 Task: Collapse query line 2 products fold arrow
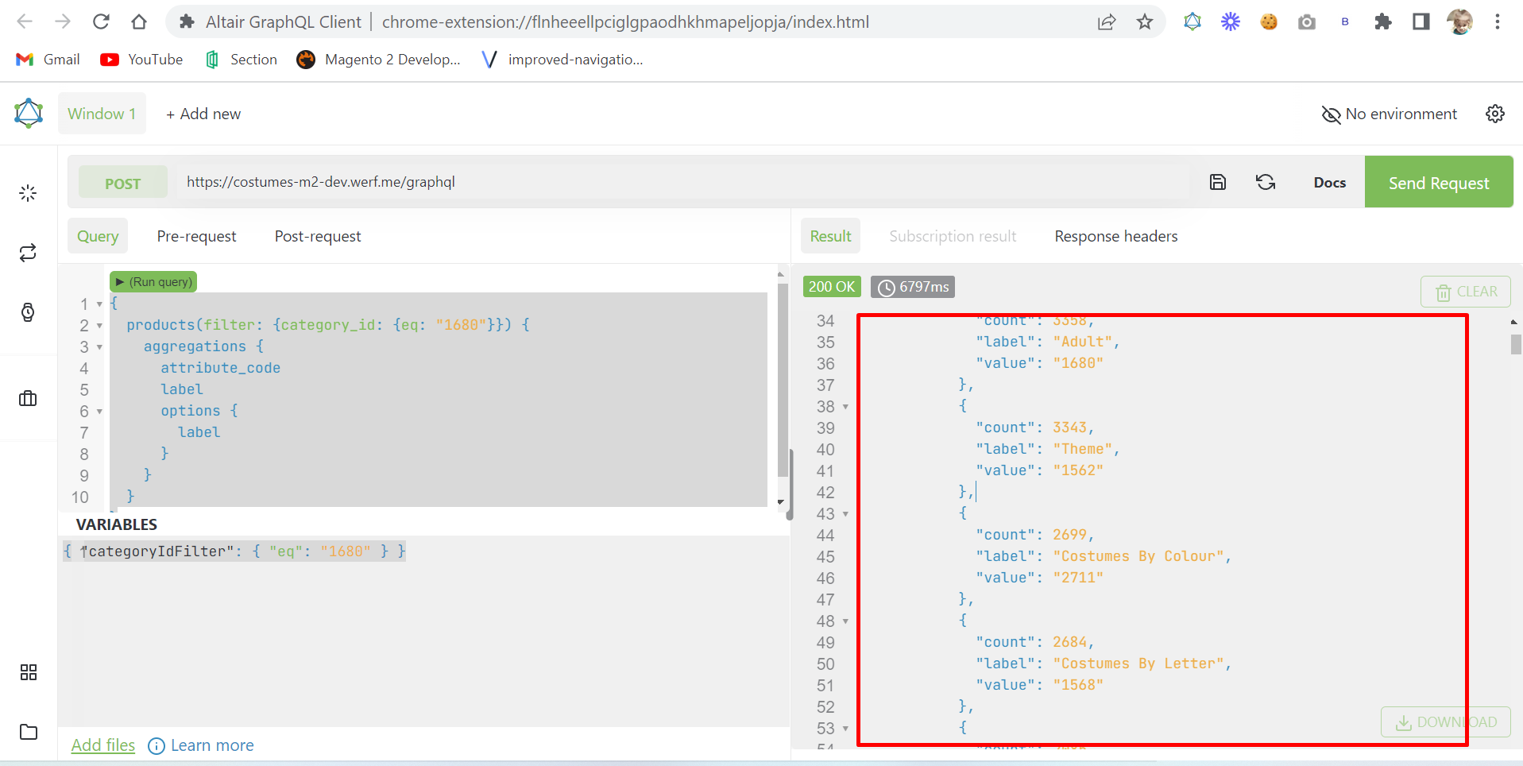click(x=99, y=326)
